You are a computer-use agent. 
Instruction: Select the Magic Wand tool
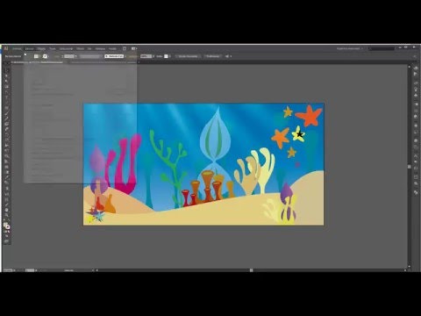7,82
